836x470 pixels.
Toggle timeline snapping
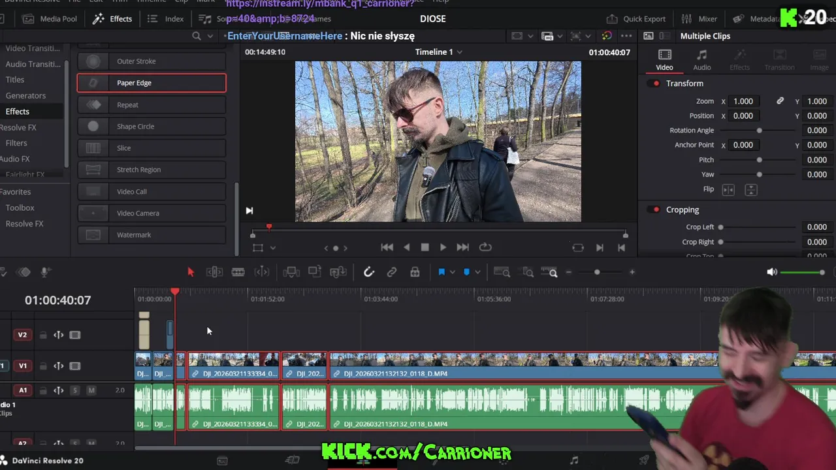pos(369,272)
